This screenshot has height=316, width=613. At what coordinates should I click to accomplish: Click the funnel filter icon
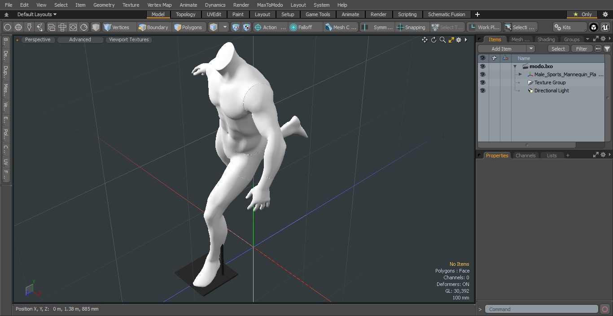point(607,49)
